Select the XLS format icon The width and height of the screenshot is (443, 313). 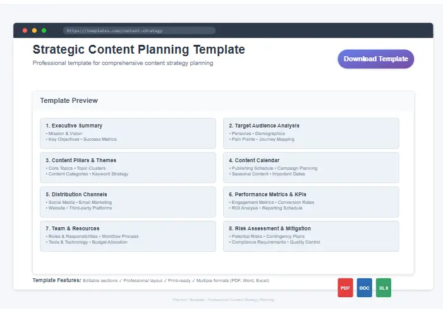384,288
